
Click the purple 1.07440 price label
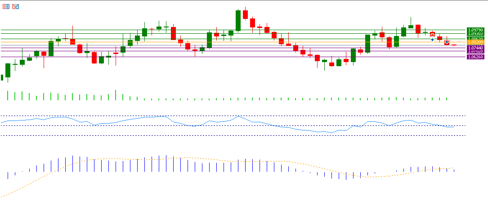pos(475,48)
